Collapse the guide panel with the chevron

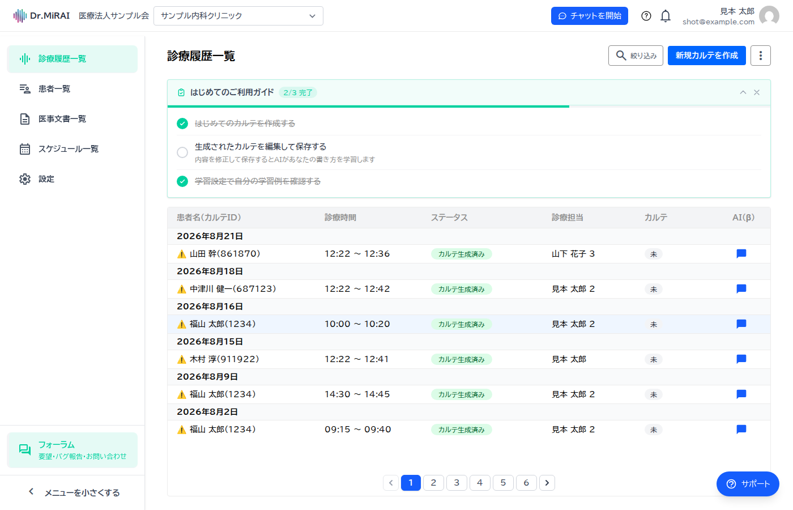pyautogui.click(x=743, y=92)
